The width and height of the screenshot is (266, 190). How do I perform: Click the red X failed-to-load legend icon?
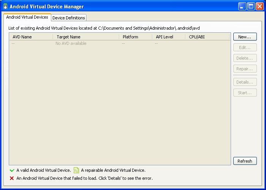point(12,178)
